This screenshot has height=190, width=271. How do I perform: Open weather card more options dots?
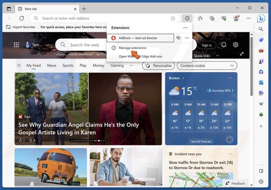point(230,78)
